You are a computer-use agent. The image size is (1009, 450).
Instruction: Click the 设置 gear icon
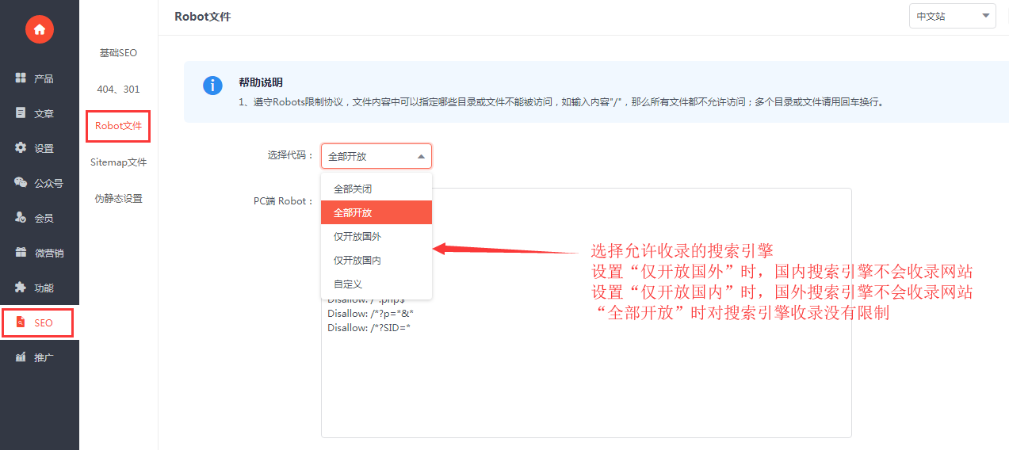tap(21, 148)
